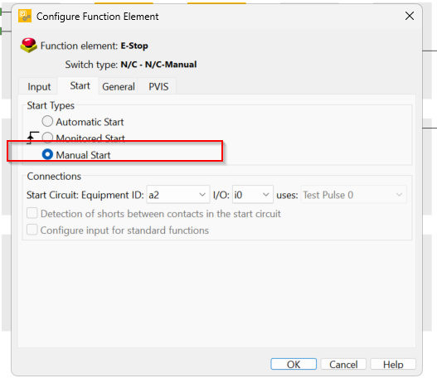This screenshot has width=437, height=383.
Task: Select the Automatic Start radio button
Action: click(x=47, y=121)
